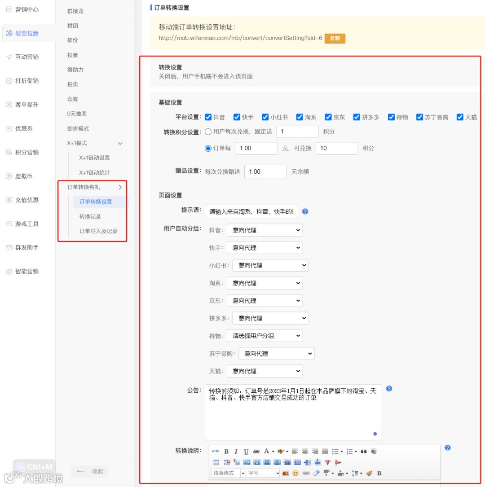The image size is (485, 487).
Task: Insert blockquote with the quote icon
Action: pos(363,451)
